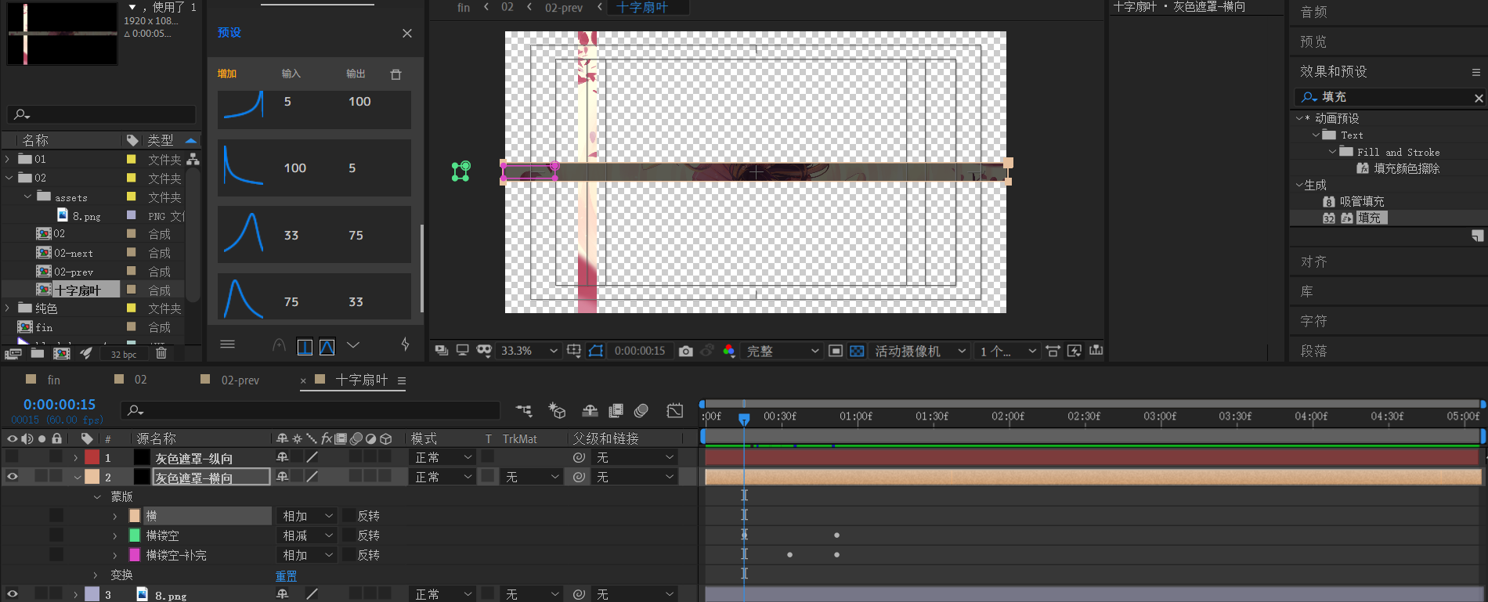Viewport: 1488px width, 602px height.
Task: Expand the 变换 transform group
Action: (x=96, y=575)
